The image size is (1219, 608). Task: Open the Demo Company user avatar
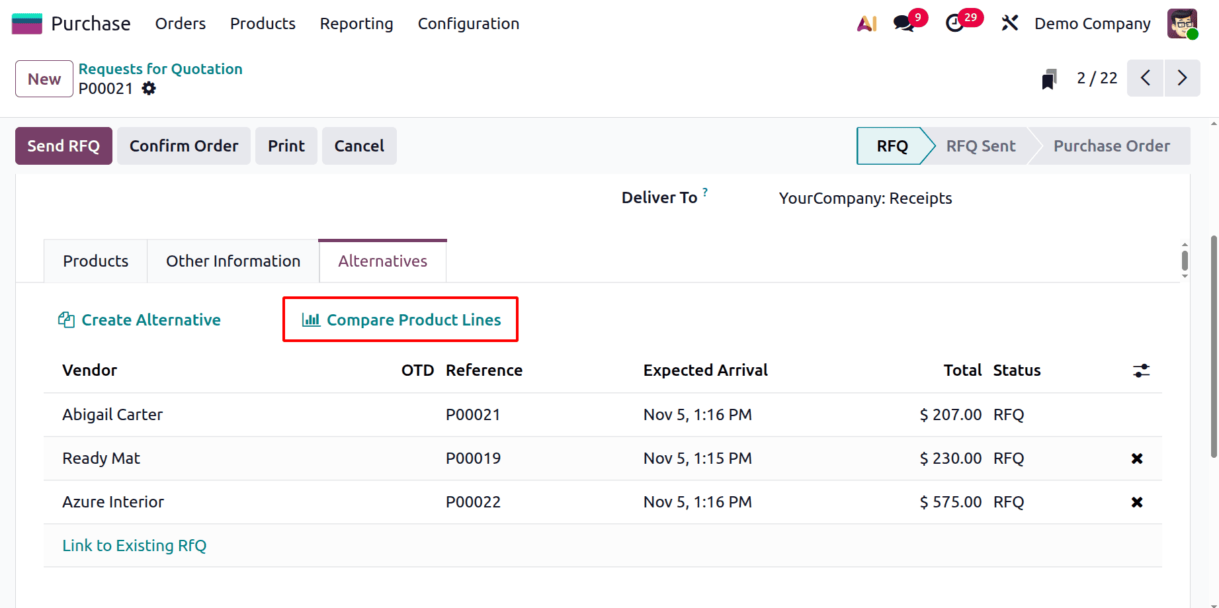tap(1183, 23)
